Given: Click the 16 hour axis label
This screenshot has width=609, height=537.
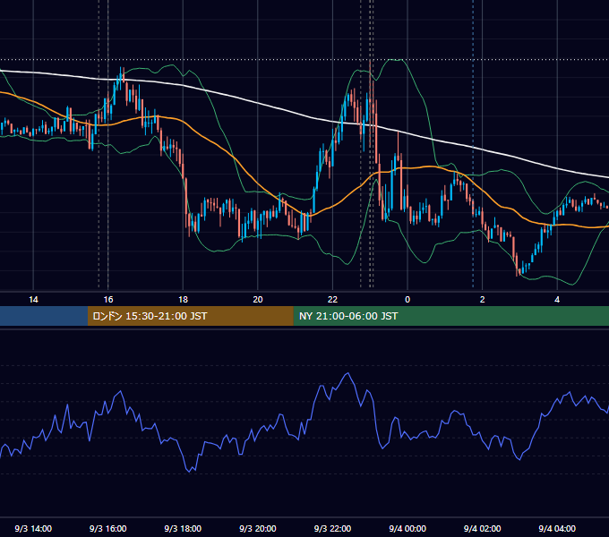Looking at the screenshot, I should click(108, 300).
